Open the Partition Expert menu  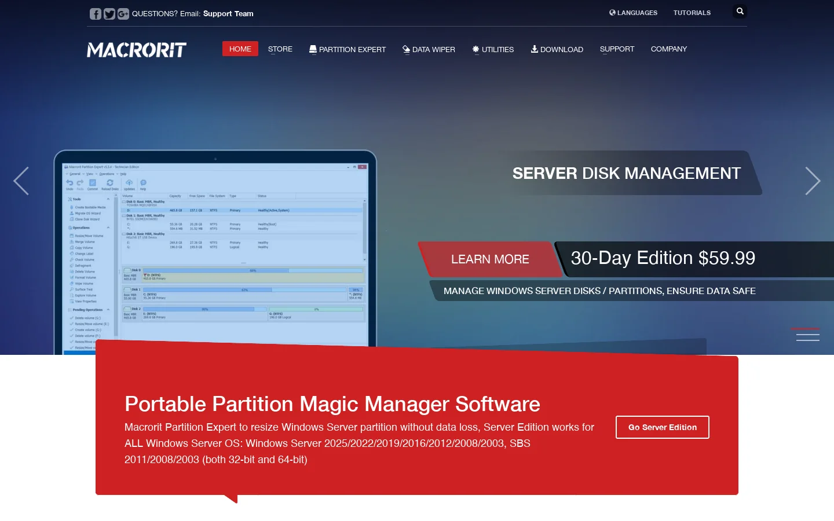click(x=348, y=49)
